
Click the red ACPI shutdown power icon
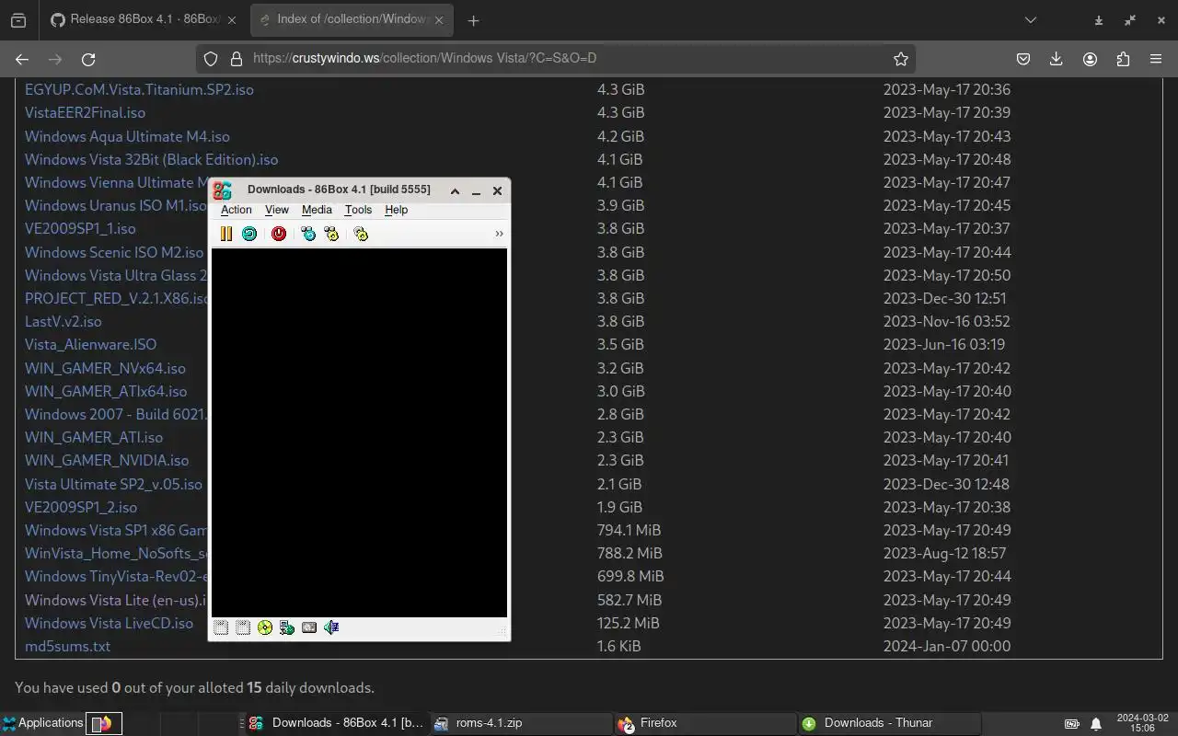(279, 234)
